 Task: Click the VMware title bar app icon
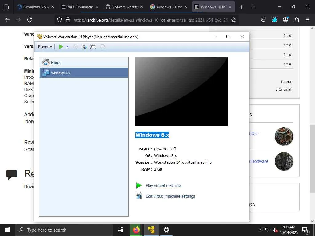(x=39, y=37)
